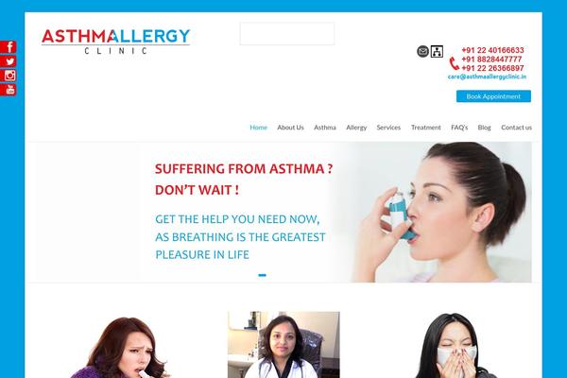Screen dimensions: 567x378
Task: Open the Contact us menu item
Action: pos(516,128)
